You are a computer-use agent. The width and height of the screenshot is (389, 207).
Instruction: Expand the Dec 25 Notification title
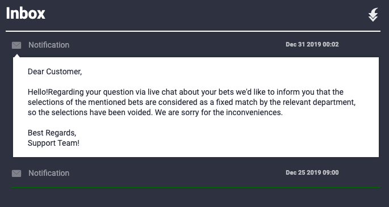pyautogui.click(x=49, y=173)
